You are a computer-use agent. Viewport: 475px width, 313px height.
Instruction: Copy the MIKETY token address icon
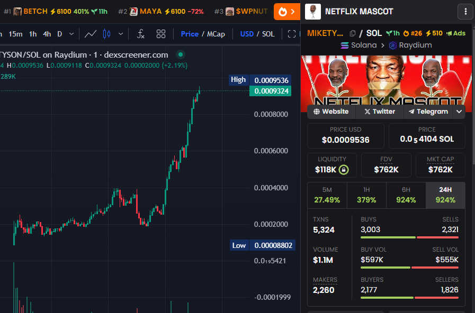pyautogui.click(x=352, y=33)
